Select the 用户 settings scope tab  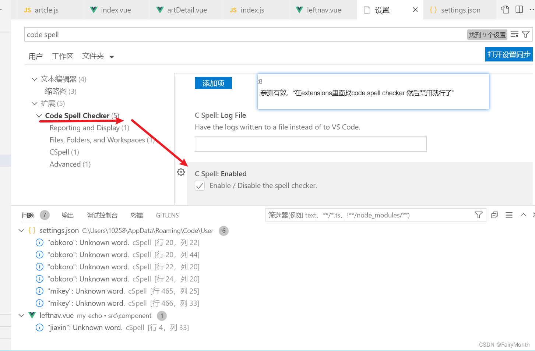(x=36, y=56)
